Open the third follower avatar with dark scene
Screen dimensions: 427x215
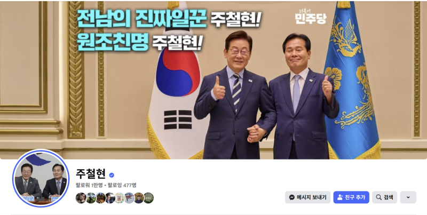[x=100, y=198]
